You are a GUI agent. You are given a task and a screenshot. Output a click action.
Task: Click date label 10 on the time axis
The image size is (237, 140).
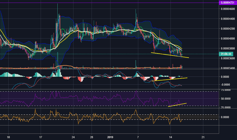(8, 137)
